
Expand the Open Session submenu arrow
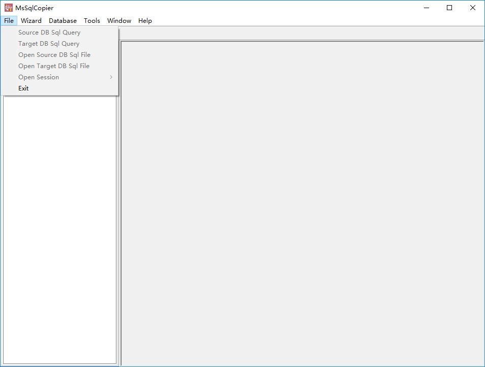(111, 77)
